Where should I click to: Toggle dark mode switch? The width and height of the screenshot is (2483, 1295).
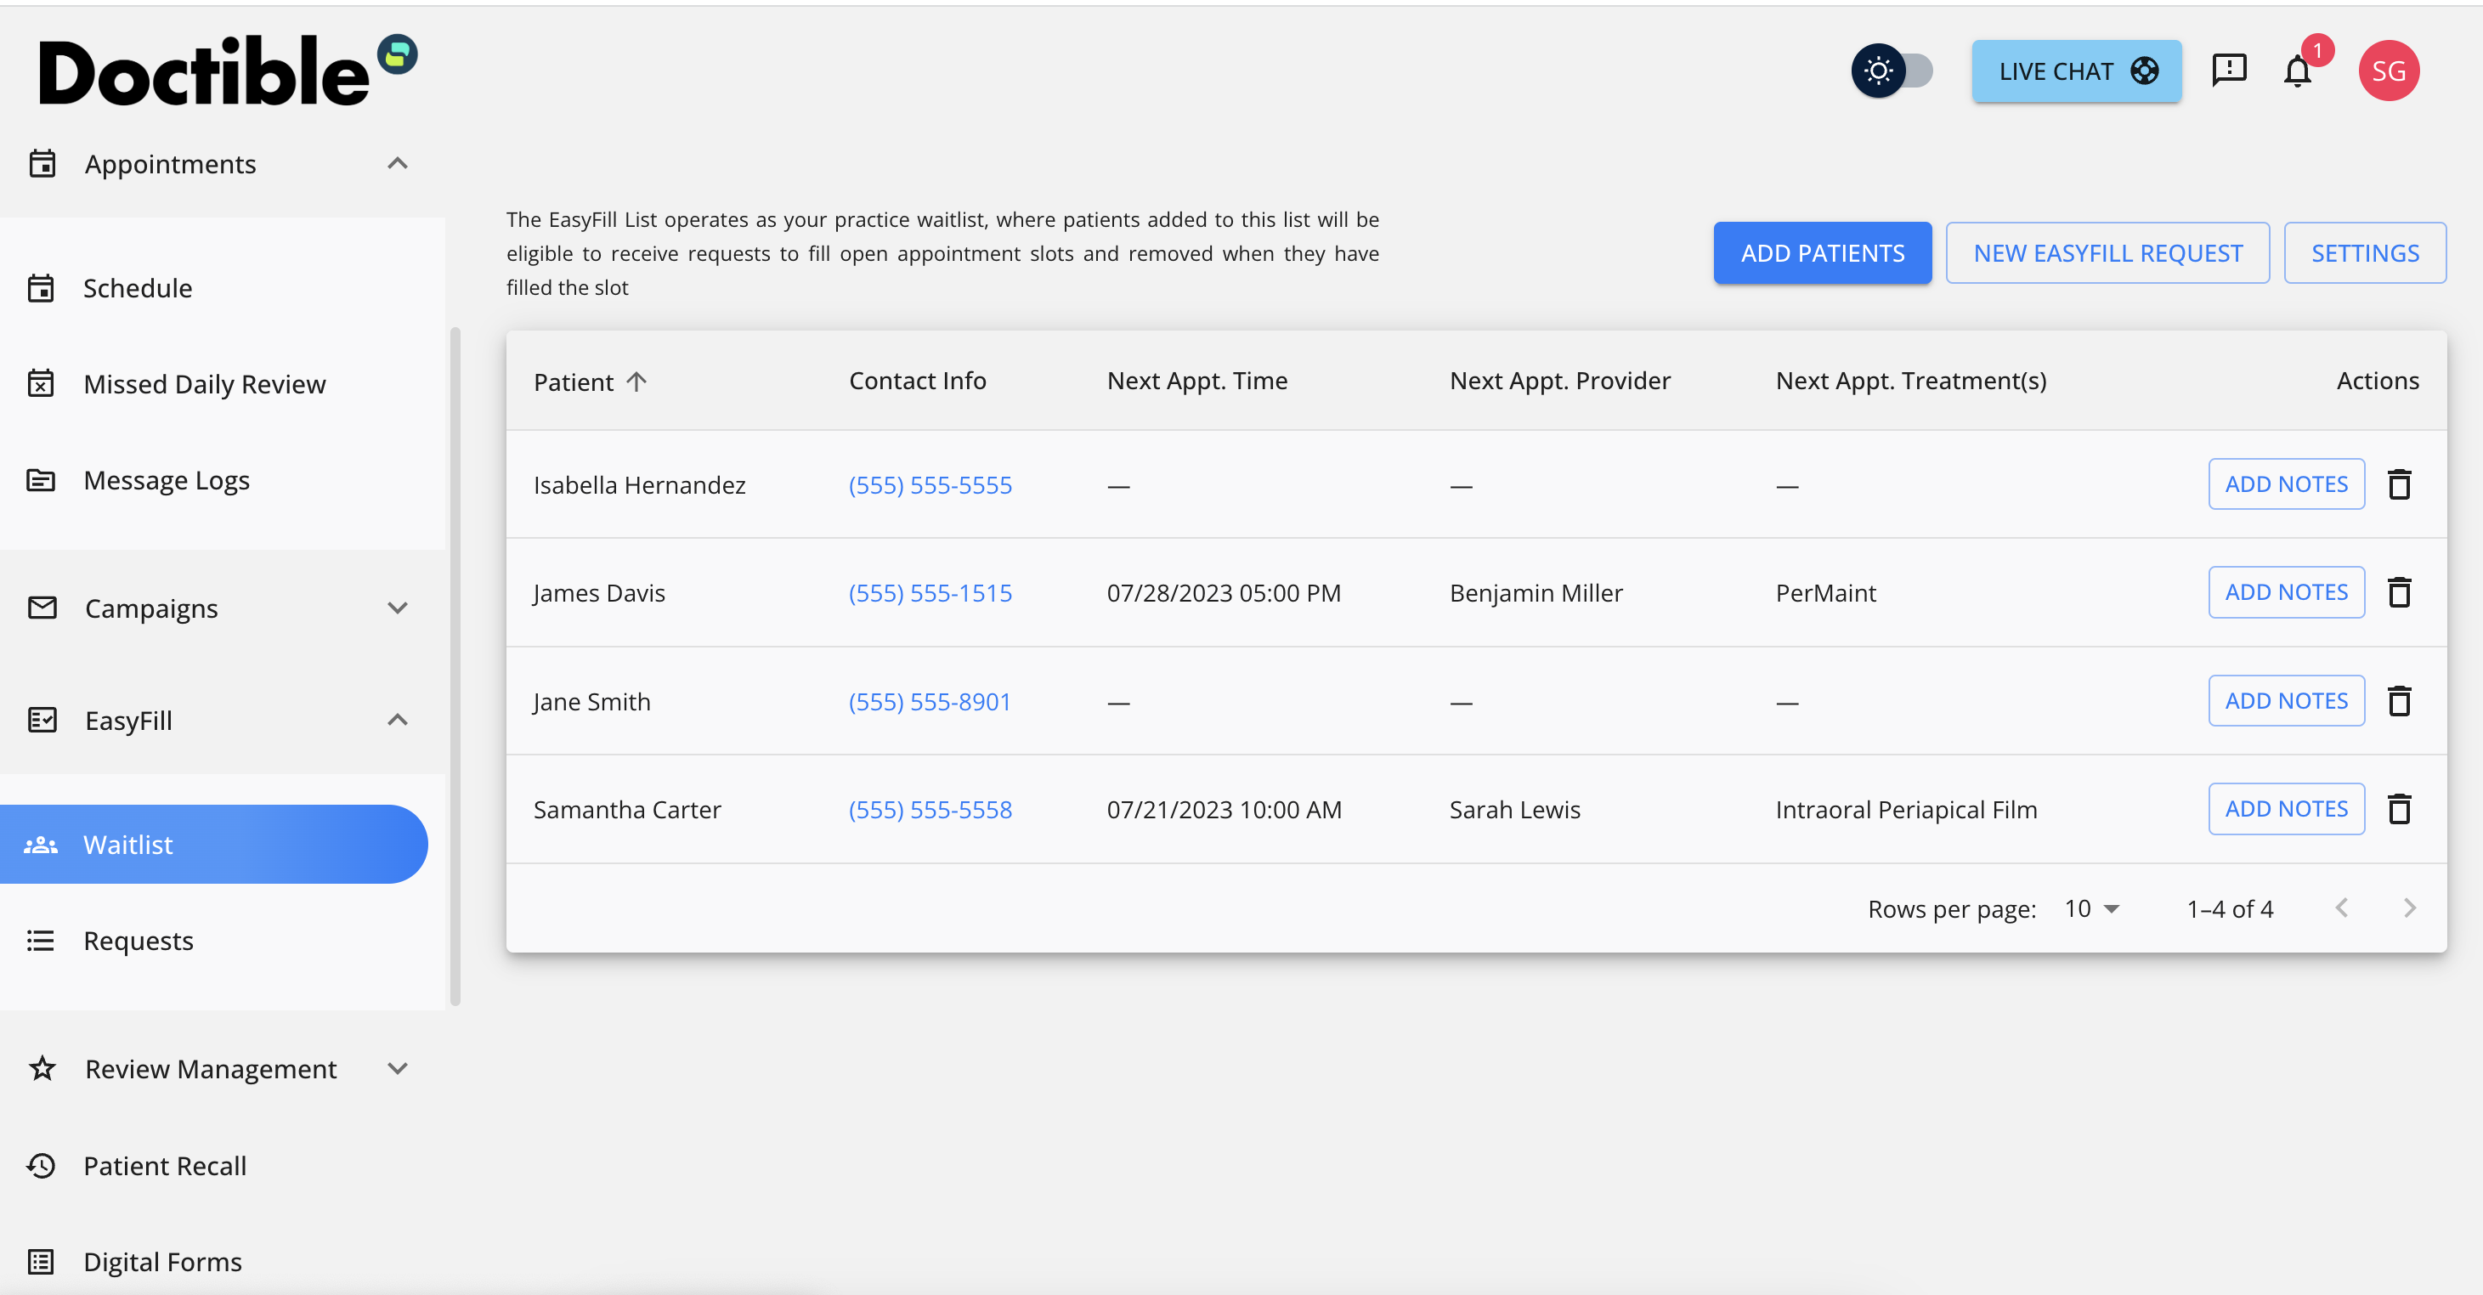pyautogui.click(x=1892, y=71)
